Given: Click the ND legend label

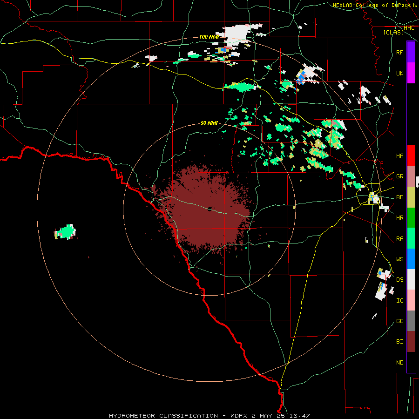Looking at the screenshot, I should pos(400,363).
